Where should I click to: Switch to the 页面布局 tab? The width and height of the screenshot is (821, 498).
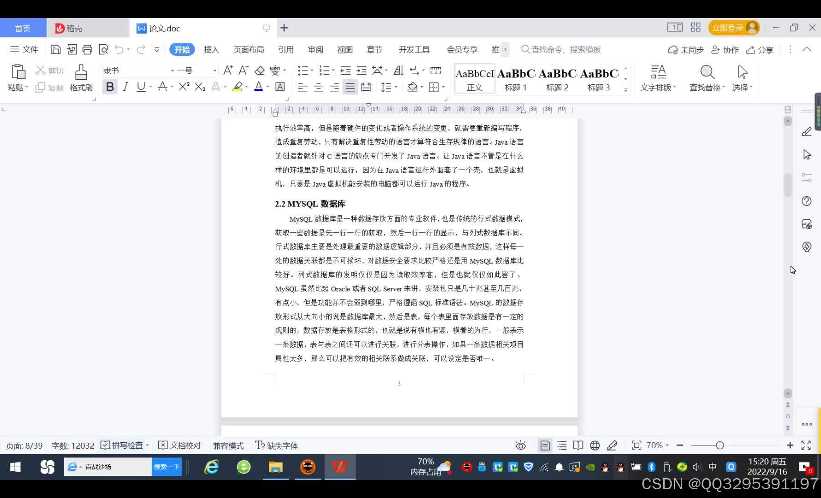click(x=249, y=49)
